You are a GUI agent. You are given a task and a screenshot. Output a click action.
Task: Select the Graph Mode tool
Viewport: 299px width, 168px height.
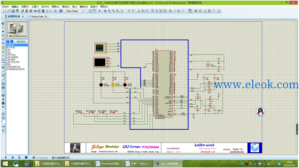click(3, 60)
